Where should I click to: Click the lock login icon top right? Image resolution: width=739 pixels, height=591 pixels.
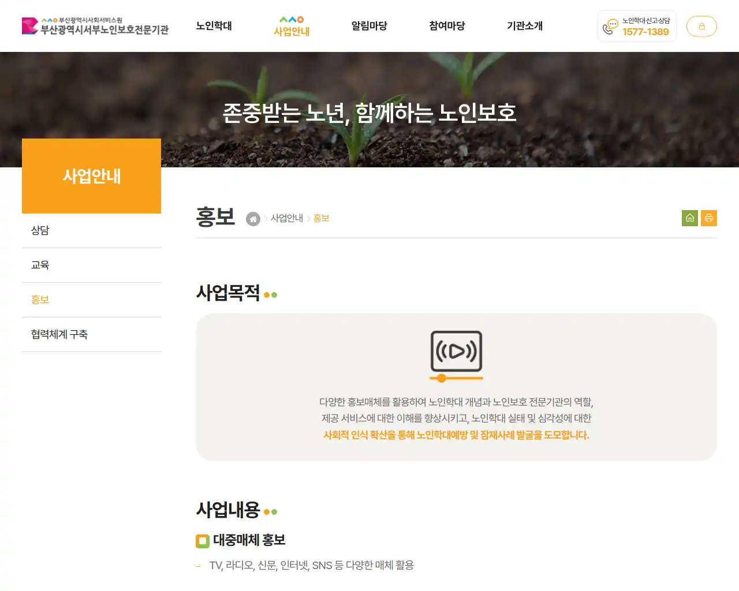tap(701, 26)
